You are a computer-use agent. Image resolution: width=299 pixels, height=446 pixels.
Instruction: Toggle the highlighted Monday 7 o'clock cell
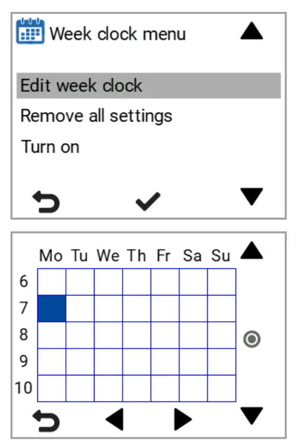coord(52,308)
